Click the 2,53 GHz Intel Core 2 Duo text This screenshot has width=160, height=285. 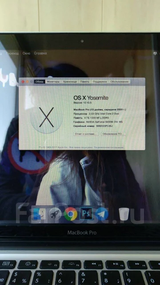104,114
